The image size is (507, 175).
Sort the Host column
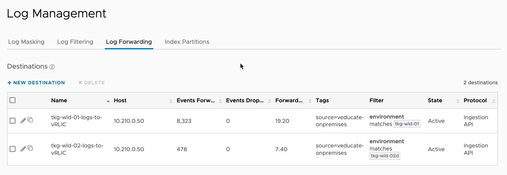pyautogui.click(x=171, y=101)
